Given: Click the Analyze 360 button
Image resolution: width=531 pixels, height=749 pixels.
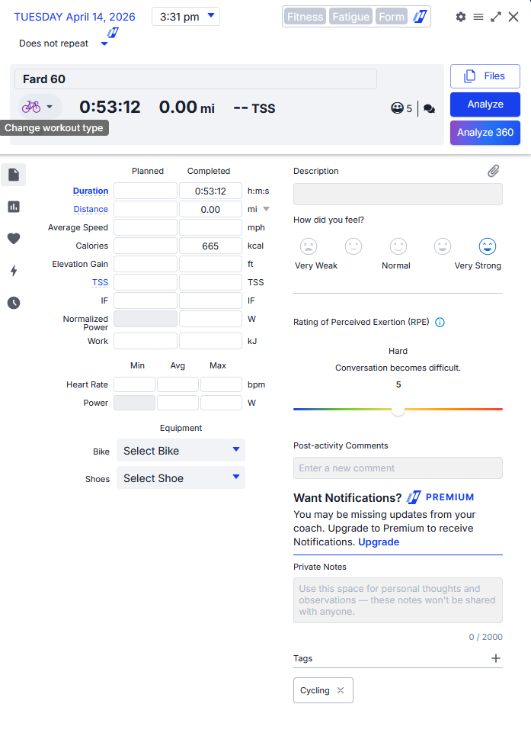Looking at the screenshot, I should click(485, 132).
